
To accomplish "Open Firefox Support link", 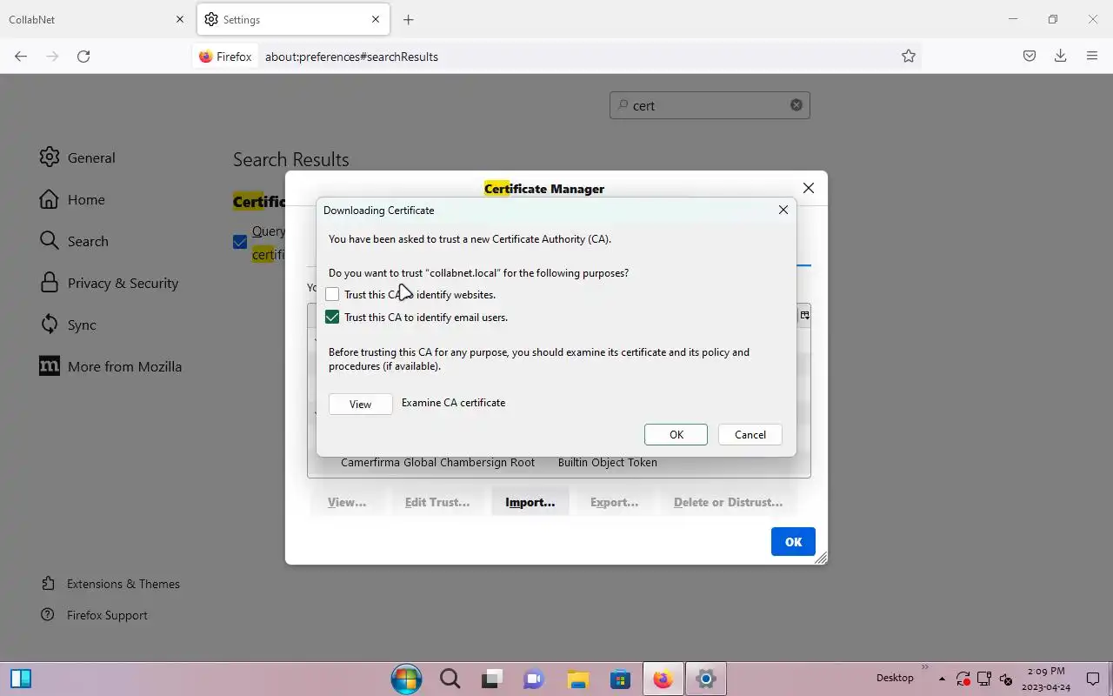I will pos(94,615).
